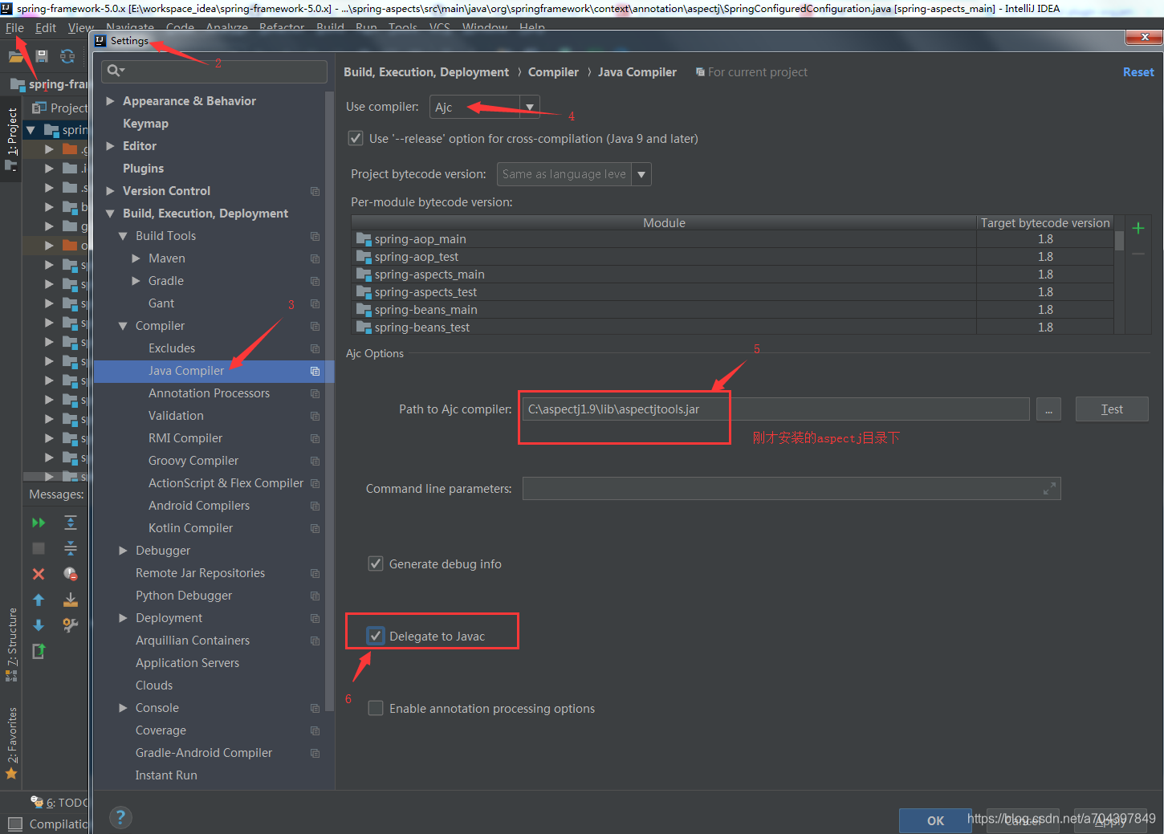Select Annotation Processors in settings tree
This screenshot has width=1164, height=834.
(x=209, y=393)
